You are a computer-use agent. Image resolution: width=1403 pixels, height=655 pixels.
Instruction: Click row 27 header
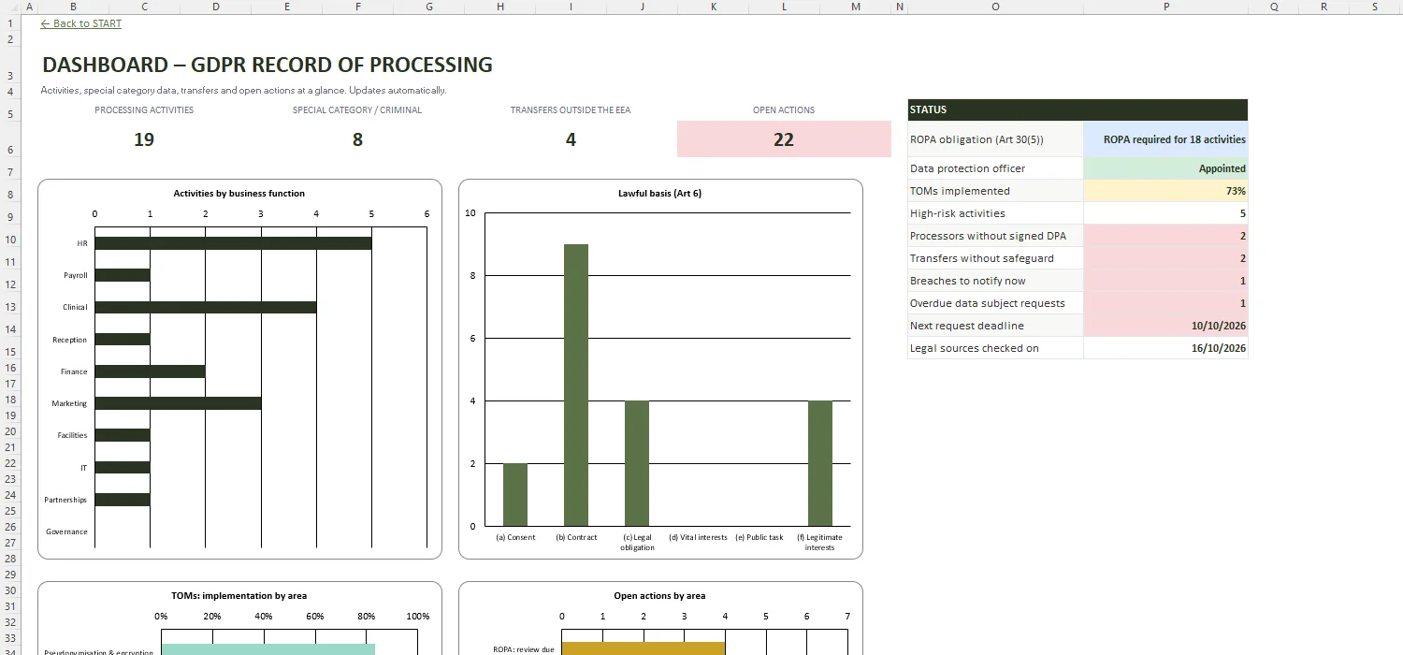pyautogui.click(x=10, y=542)
